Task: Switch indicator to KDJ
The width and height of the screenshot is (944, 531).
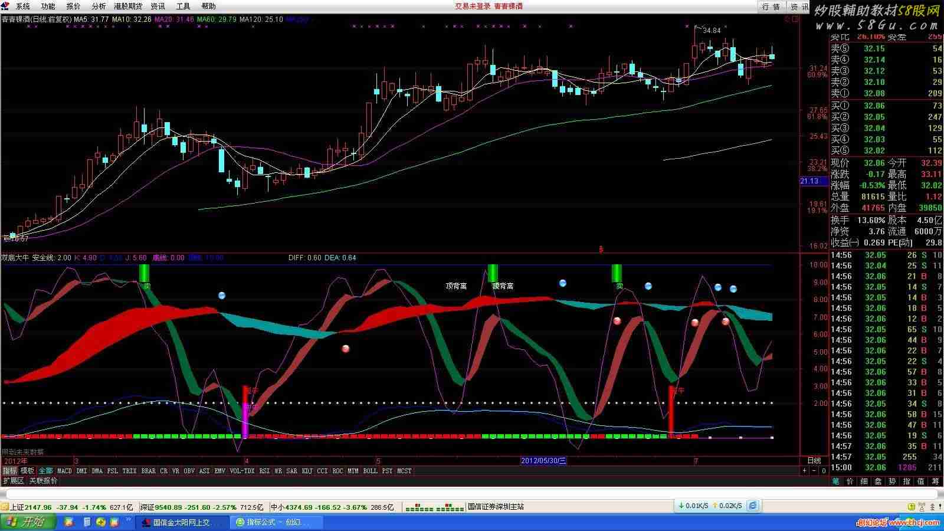Action: point(307,471)
